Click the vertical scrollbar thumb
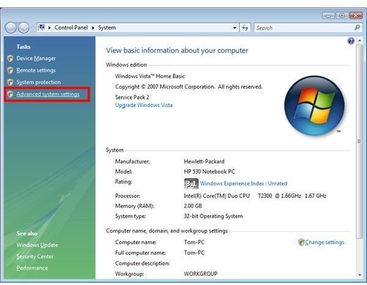 coord(359,141)
